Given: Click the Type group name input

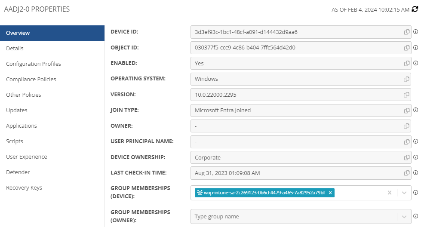Looking at the screenshot, I should (294, 217).
